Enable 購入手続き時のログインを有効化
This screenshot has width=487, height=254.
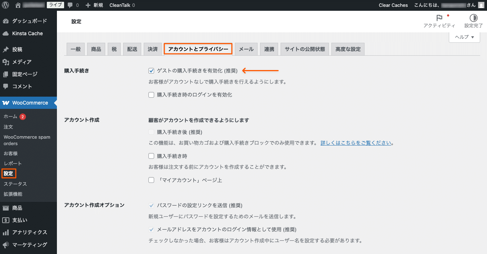coord(151,94)
